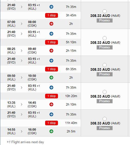Choose fare radio for 10h 20m stopover itinerary
This screenshot has height=145, width=130.
pos(105,92)
